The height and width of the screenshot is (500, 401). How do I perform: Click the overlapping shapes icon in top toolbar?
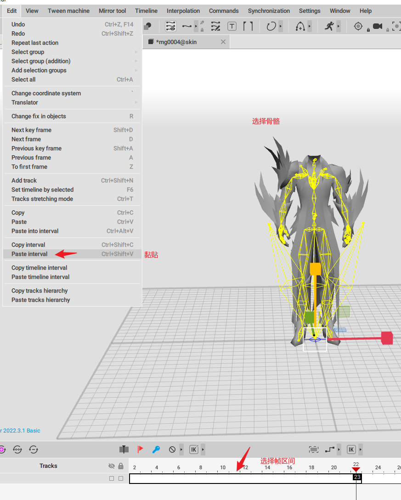(x=147, y=26)
